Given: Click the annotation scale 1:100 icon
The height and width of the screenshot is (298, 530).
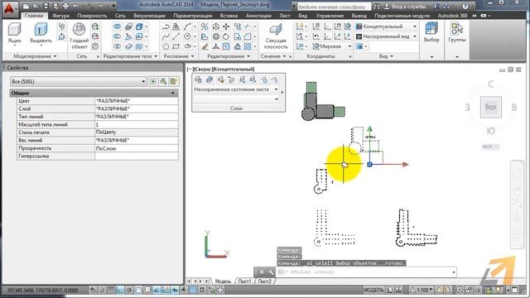Looking at the screenshot, I should (x=422, y=290).
